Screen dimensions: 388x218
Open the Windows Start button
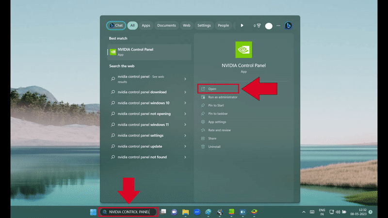point(93,212)
